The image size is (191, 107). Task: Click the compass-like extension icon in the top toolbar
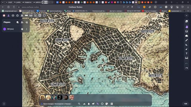point(13,15)
